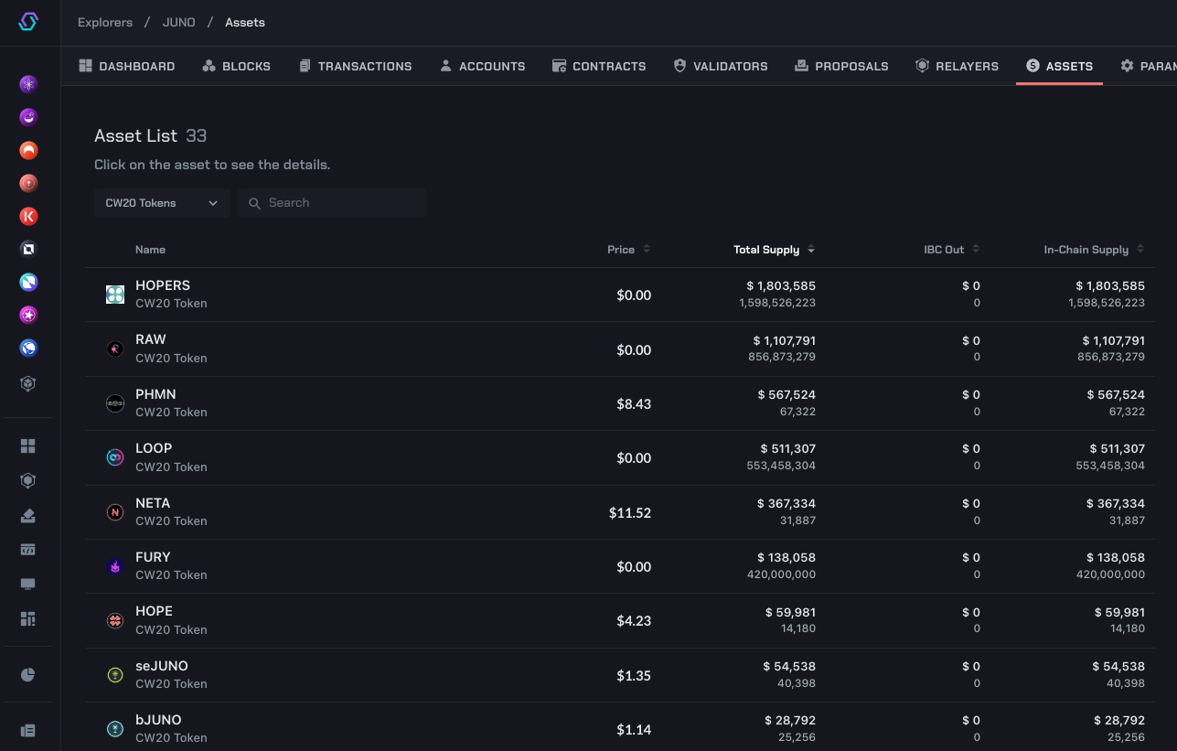Switch to the VALIDATORS tab

click(721, 66)
